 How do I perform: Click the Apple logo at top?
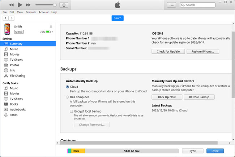pos(117,5)
